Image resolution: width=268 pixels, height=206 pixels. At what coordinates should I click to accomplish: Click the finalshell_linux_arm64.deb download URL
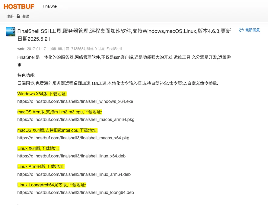[74, 174]
